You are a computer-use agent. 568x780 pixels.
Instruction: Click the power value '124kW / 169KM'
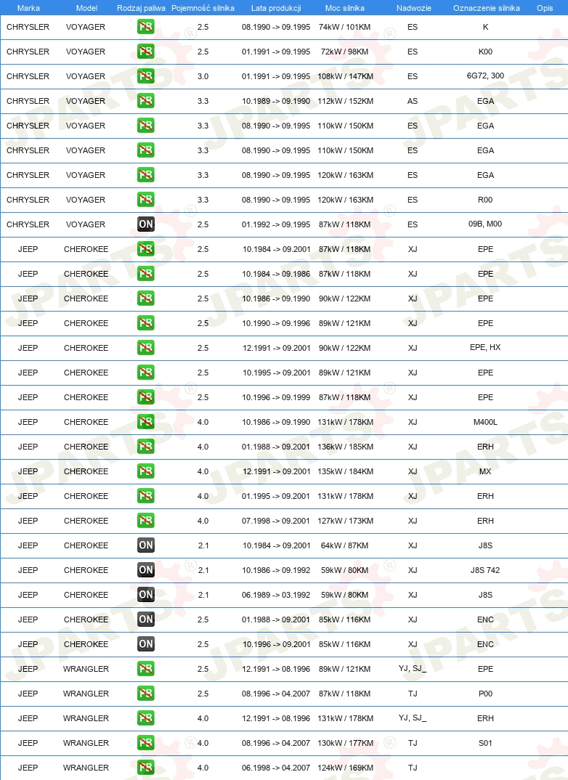tap(345, 768)
